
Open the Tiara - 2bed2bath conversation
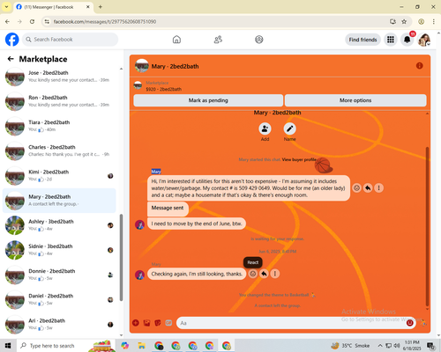[x=59, y=126]
